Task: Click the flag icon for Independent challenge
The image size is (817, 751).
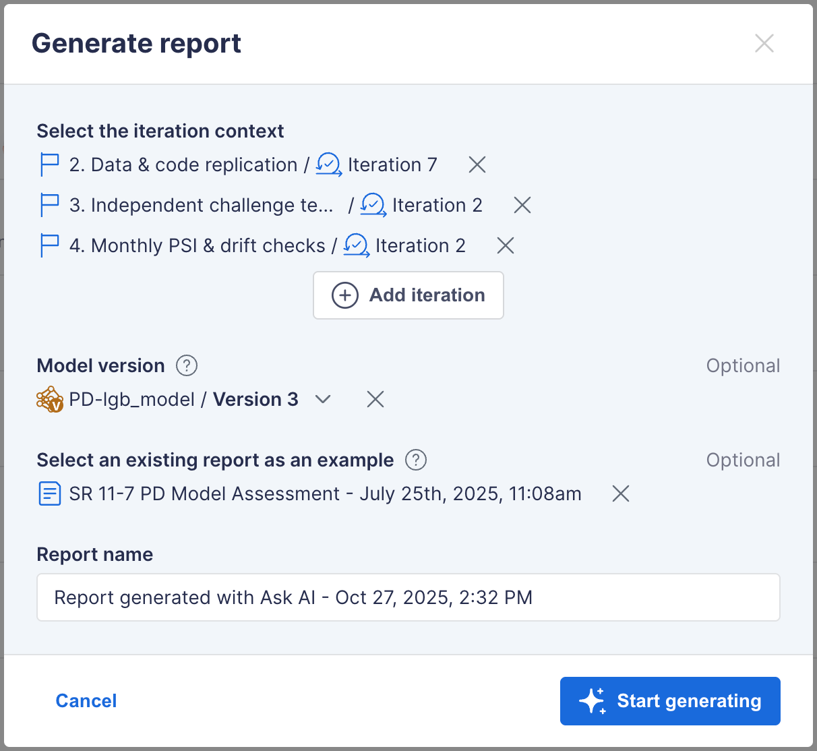Action: (50, 205)
